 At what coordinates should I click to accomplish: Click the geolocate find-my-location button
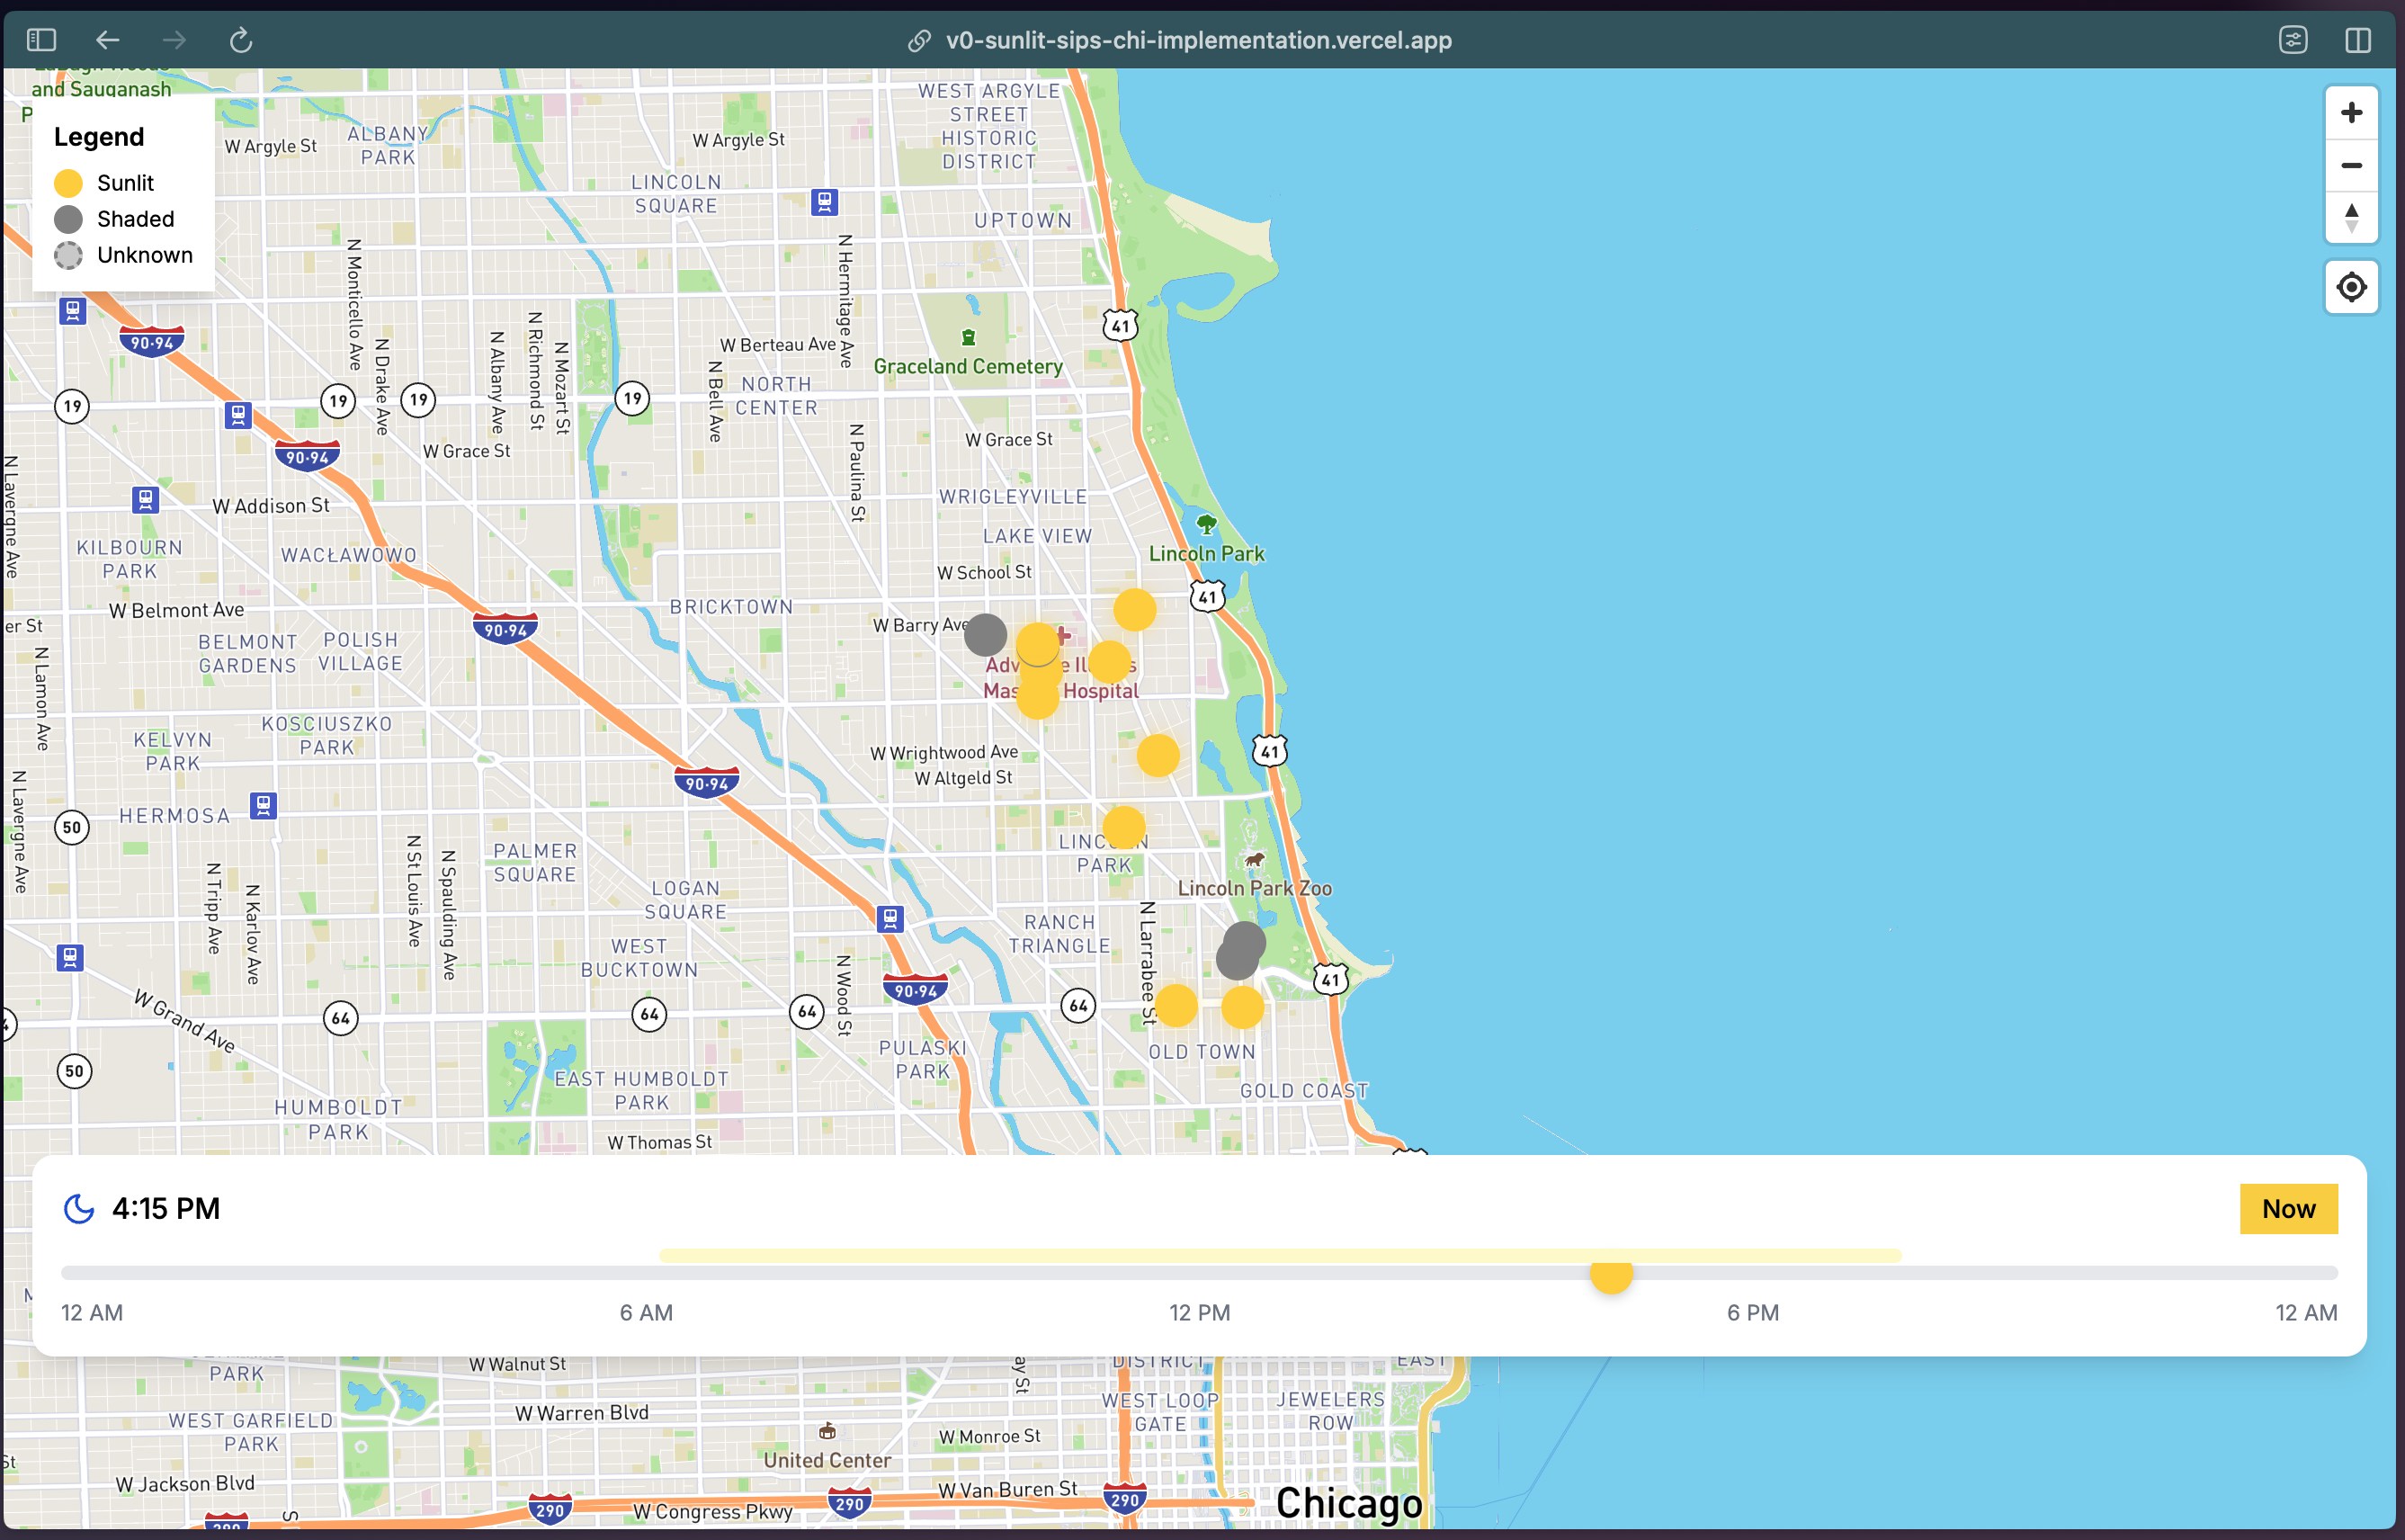(x=2351, y=288)
